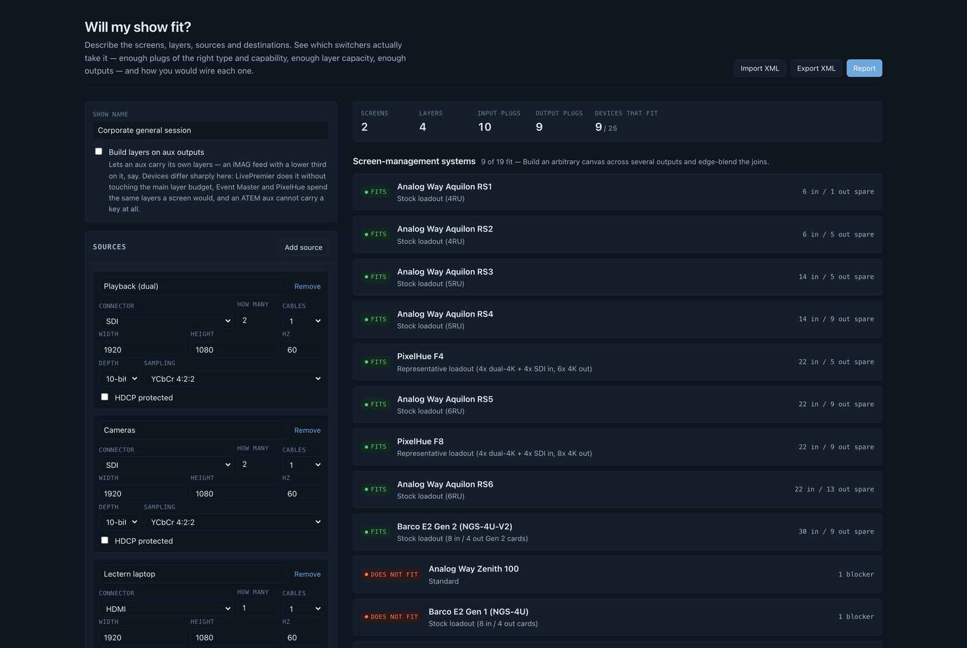Select the Analog Way Aquilon RS6 row

[617, 489]
